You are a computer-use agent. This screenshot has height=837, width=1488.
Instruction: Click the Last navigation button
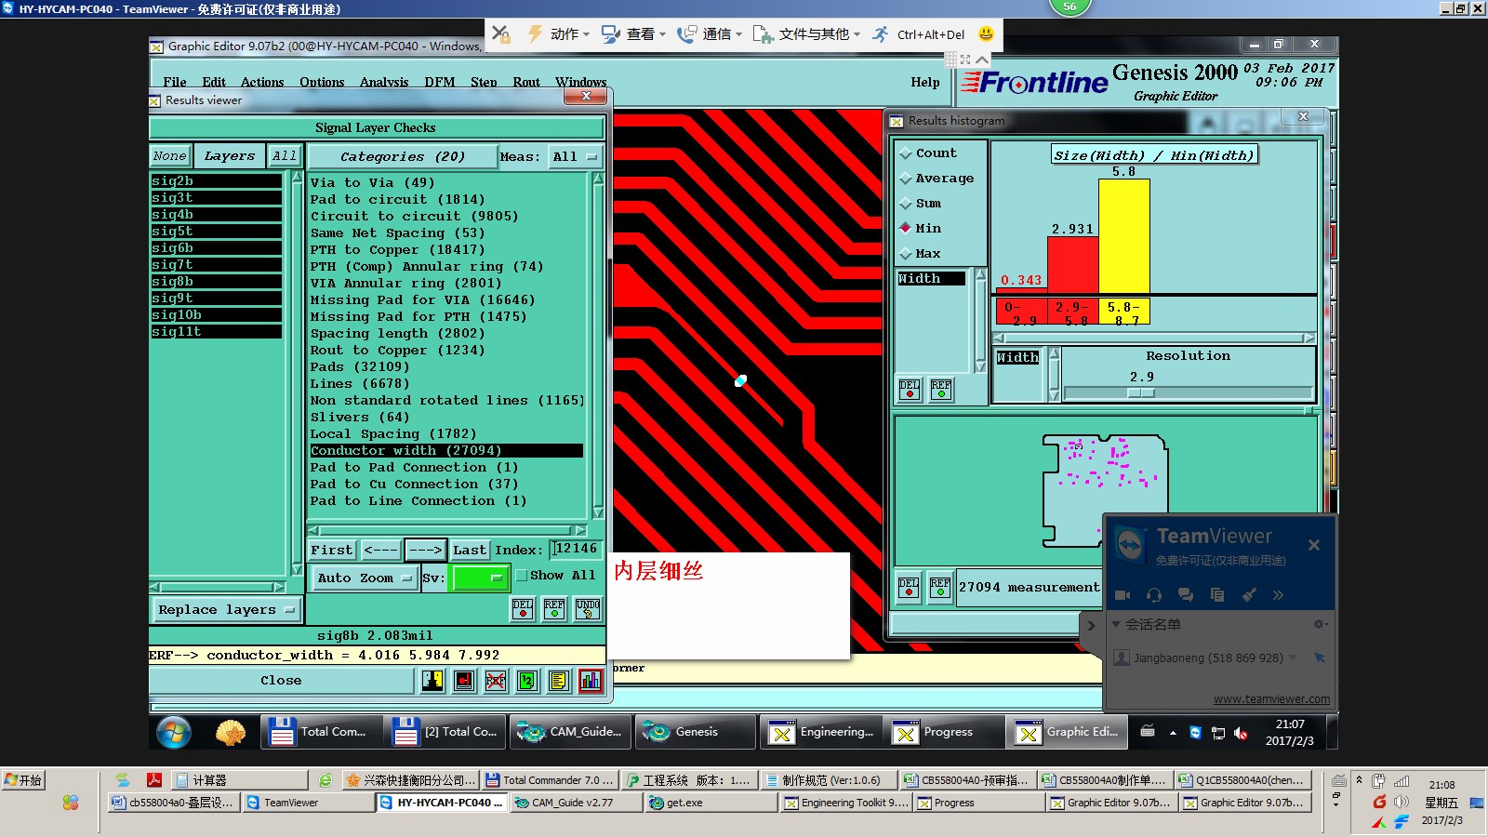pyautogui.click(x=470, y=550)
